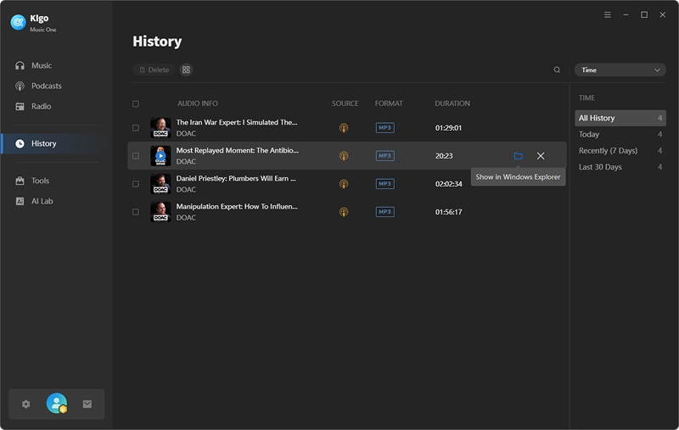679x430 pixels.
Task: Open Manipulation Expert cover thumbnail
Action: (160, 212)
